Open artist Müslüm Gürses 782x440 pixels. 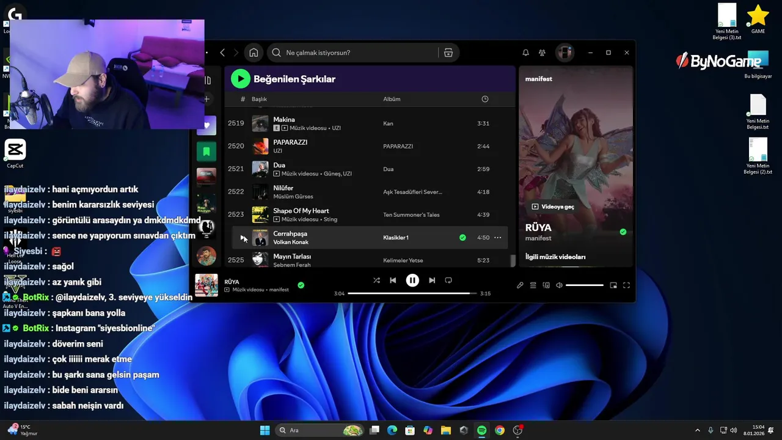point(293,196)
